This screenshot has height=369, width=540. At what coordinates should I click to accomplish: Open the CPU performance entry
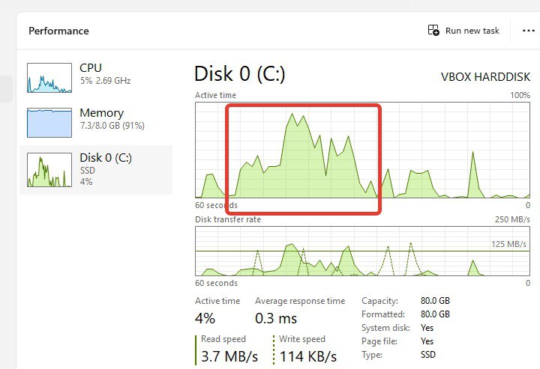[96, 78]
